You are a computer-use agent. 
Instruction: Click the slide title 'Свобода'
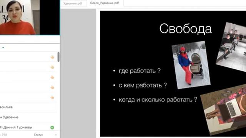[x=186, y=29]
